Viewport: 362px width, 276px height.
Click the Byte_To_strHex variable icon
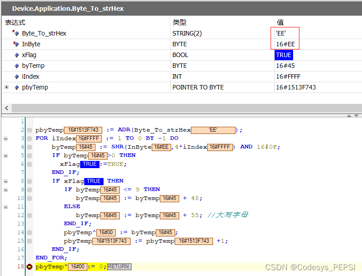(x=15, y=33)
